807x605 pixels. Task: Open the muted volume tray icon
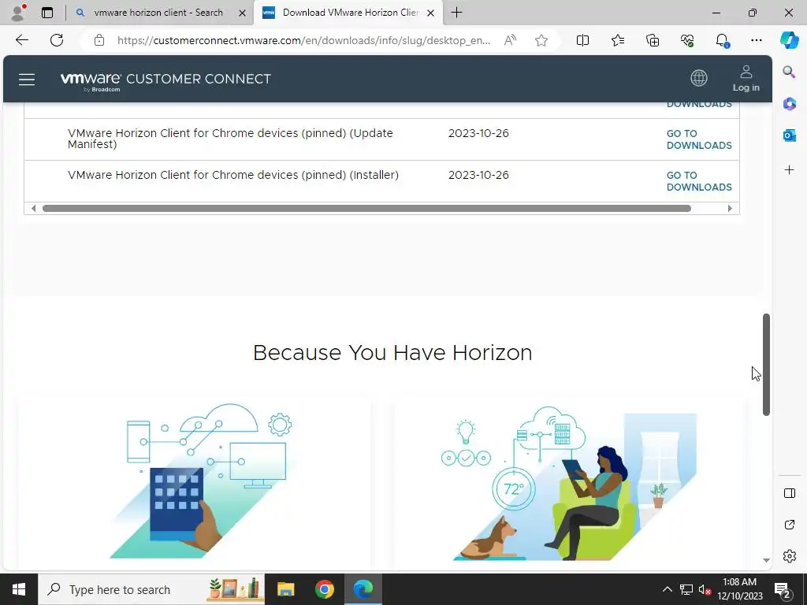click(x=705, y=589)
